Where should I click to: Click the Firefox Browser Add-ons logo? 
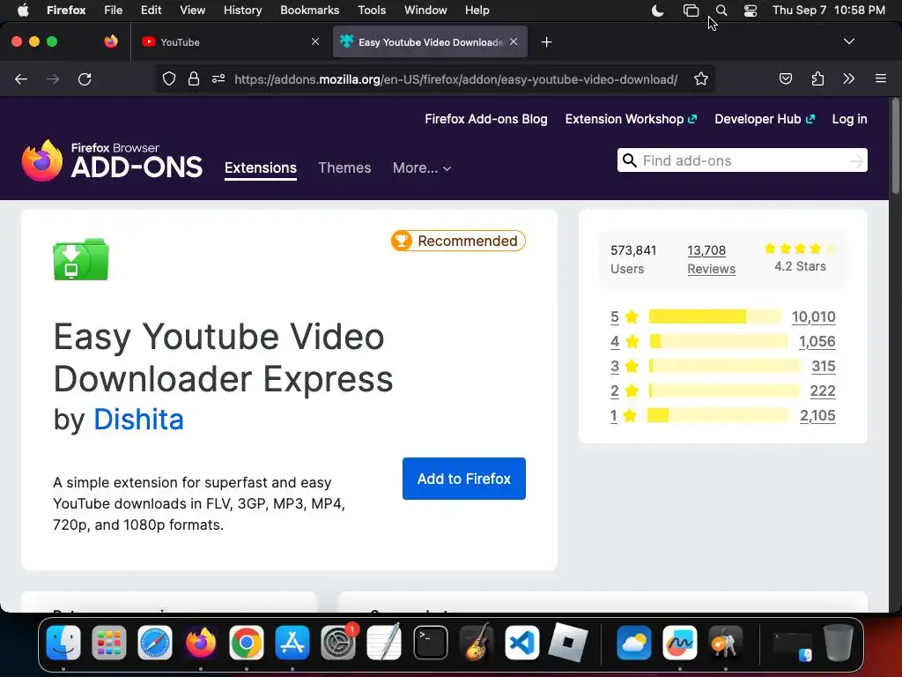[112, 160]
